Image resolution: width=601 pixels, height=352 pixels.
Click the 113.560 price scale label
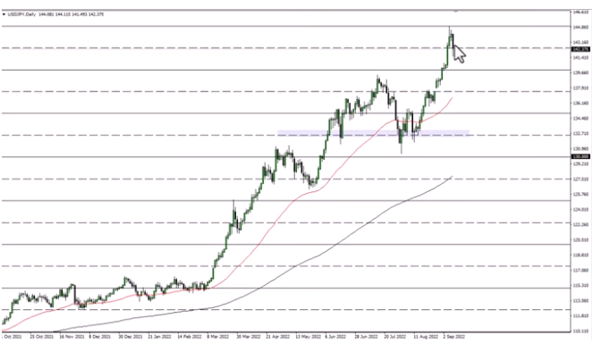coord(580,301)
